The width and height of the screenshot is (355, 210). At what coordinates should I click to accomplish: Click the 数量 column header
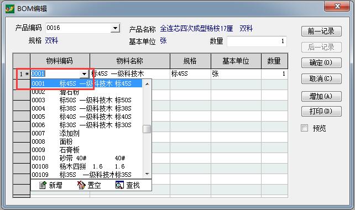[274, 61]
